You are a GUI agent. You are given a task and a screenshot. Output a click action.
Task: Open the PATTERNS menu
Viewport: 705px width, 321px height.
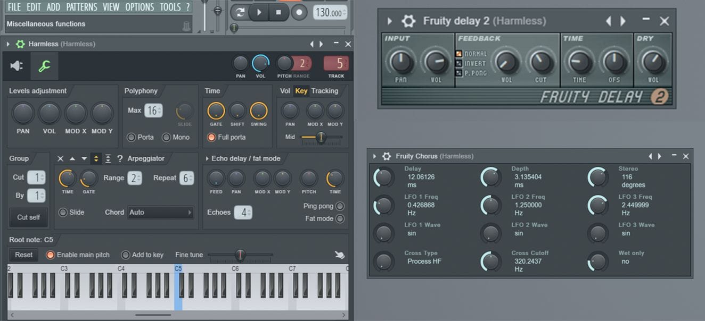coord(82,7)
